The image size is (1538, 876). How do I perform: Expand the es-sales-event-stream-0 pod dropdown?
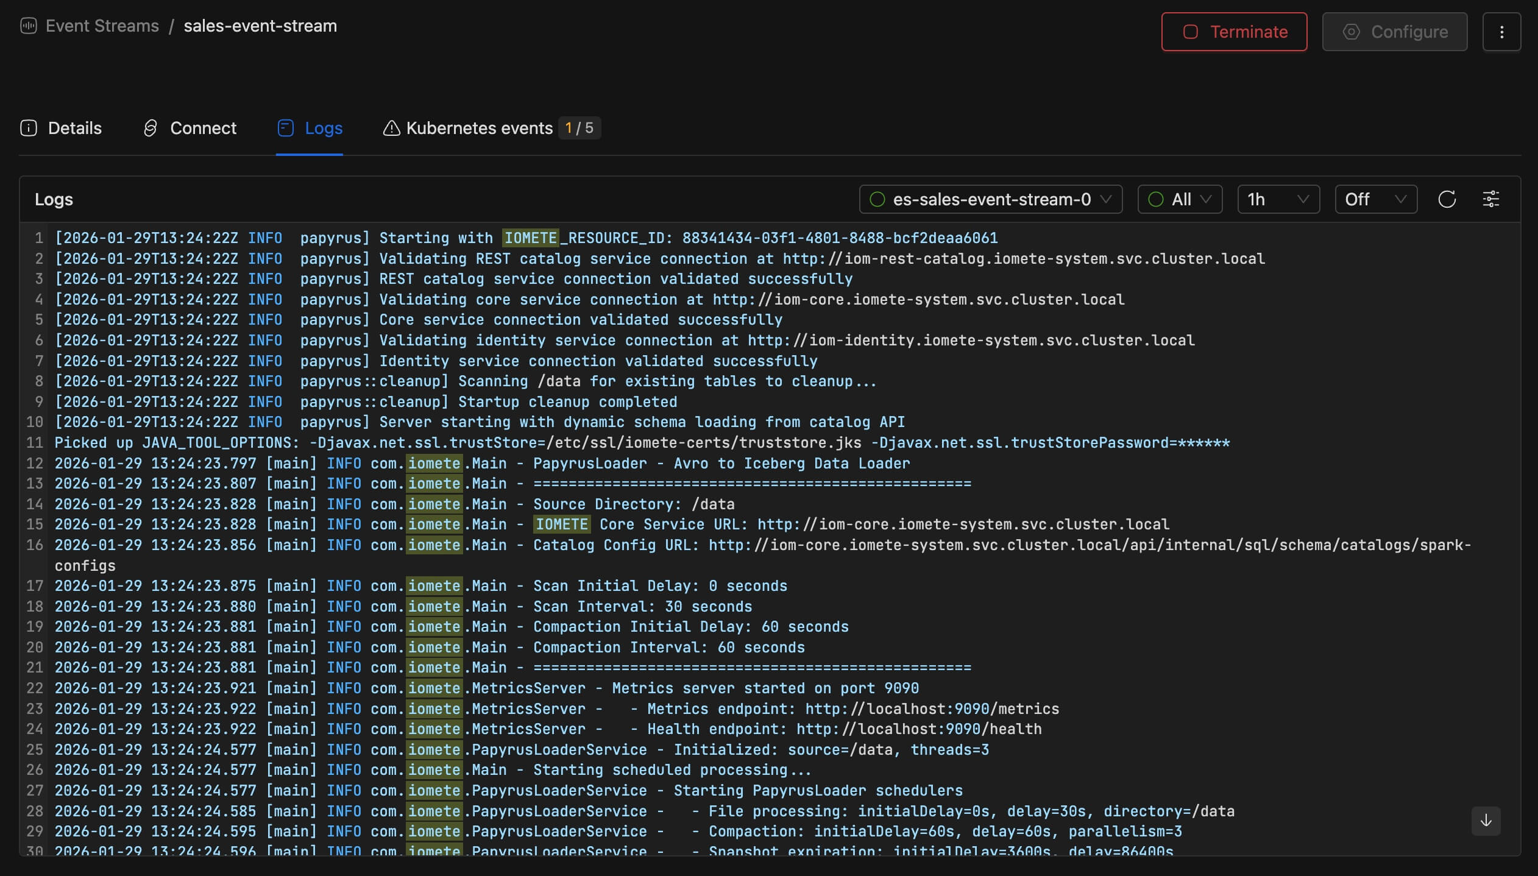[990, 199]
